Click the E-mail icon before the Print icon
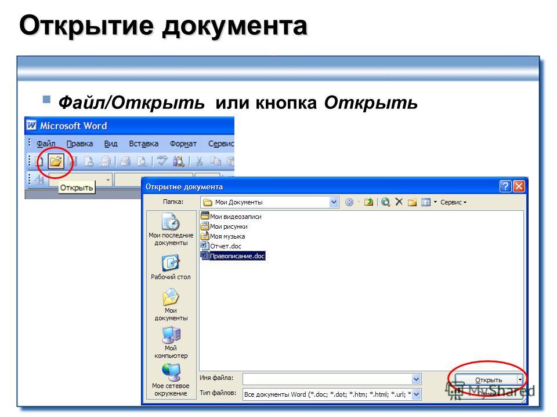 click(105, 162)
